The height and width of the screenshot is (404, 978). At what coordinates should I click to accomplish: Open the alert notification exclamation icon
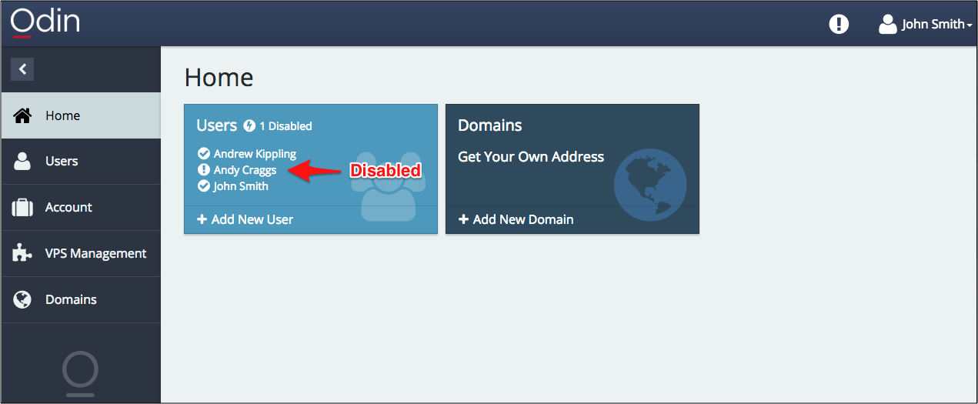coord(839,24)
